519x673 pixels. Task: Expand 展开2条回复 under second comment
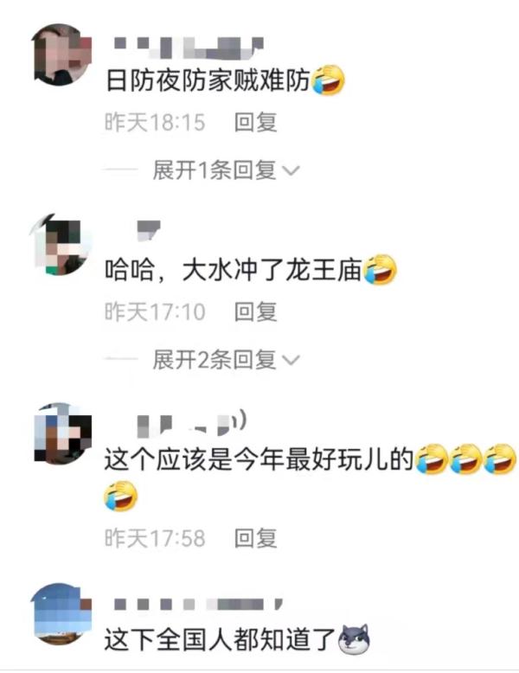(x=225, y=359)
